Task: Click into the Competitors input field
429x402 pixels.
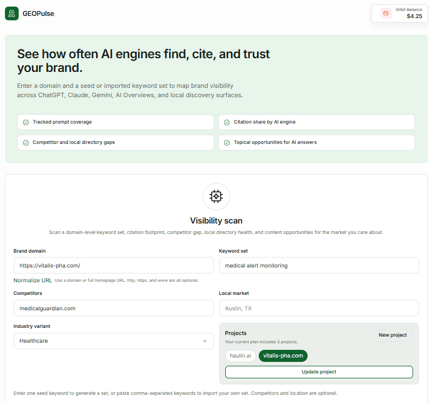Action: pos(114,308)
